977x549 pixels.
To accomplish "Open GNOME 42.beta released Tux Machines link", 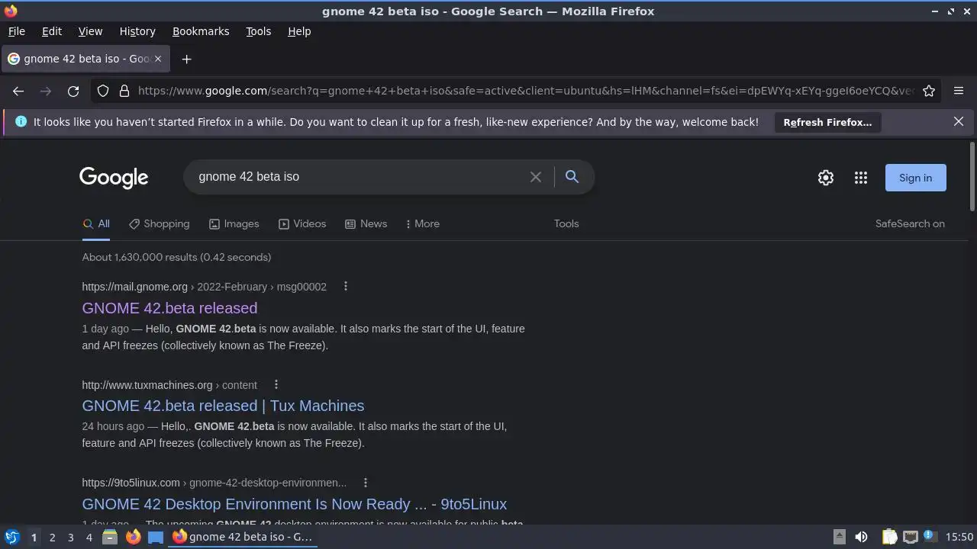I will pyautogui.click(x=223, y=406).
